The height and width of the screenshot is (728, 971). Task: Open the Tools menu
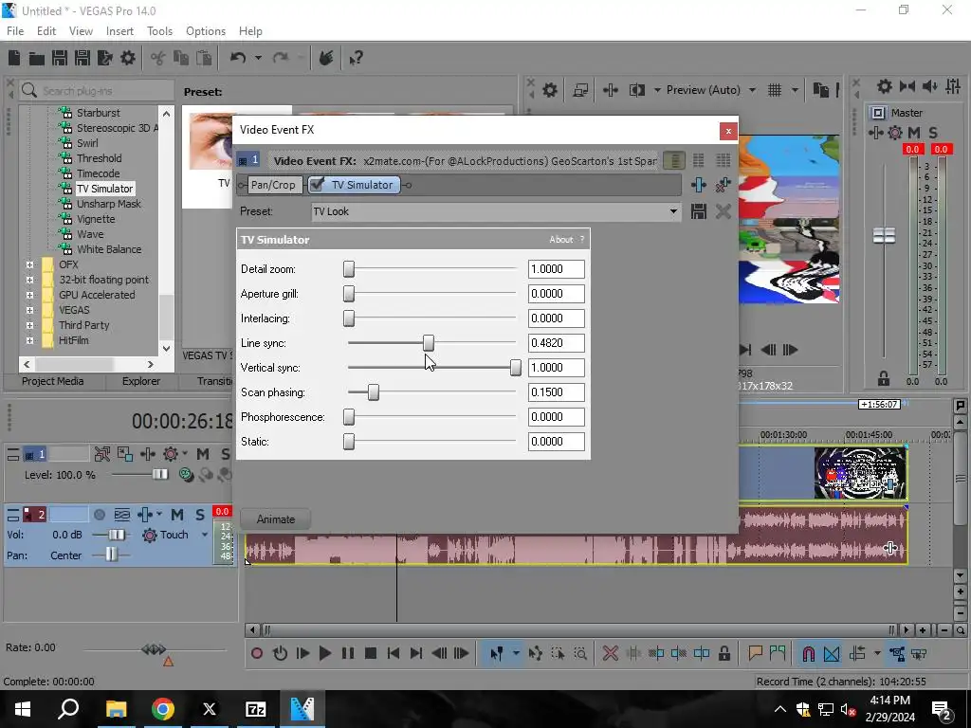click(x=159, y=31)
